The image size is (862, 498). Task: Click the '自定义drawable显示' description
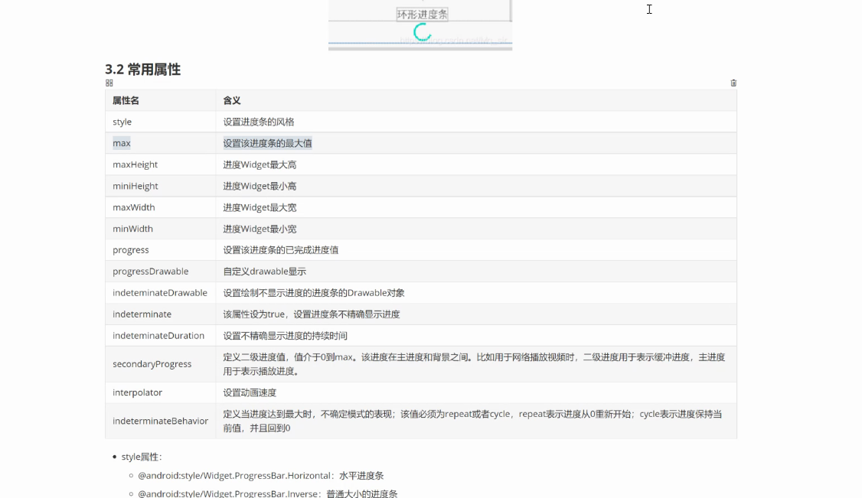point(264,272)
